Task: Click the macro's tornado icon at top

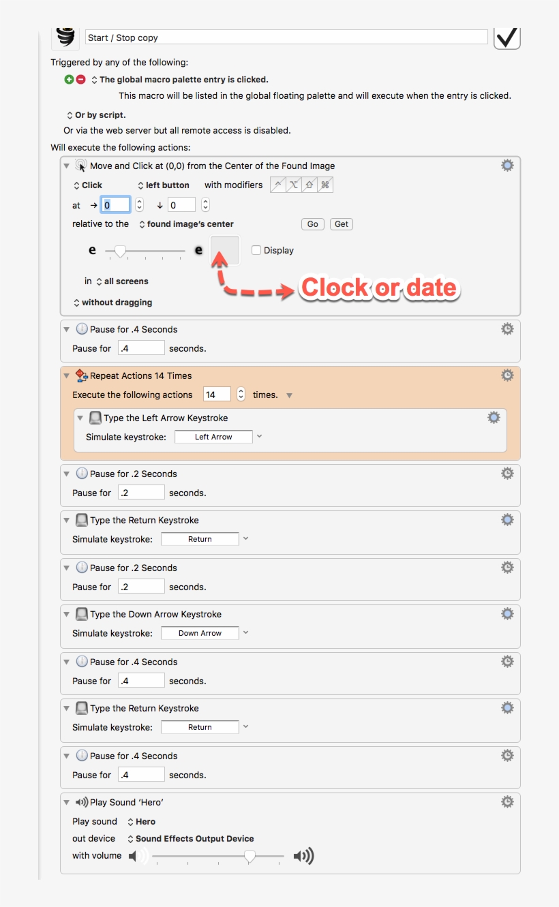Action: pyautogui.click(x=65, y=37)
